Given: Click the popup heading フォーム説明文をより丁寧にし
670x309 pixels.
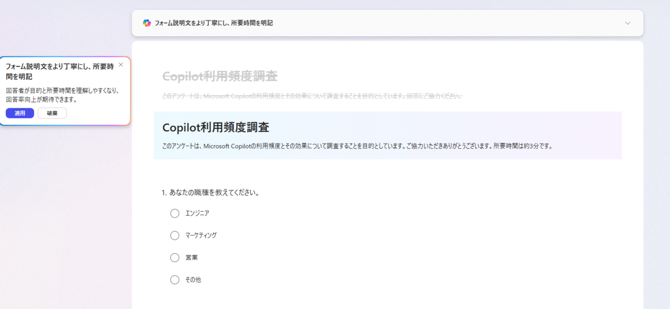Looking at the screenshot, I should [60, 71].
